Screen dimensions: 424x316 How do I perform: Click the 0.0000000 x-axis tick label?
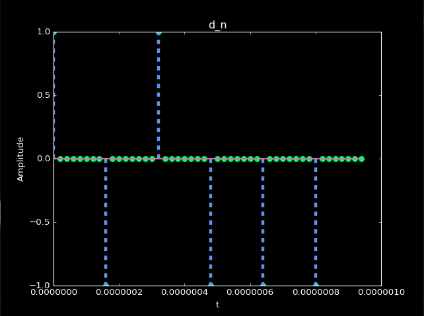53,294
